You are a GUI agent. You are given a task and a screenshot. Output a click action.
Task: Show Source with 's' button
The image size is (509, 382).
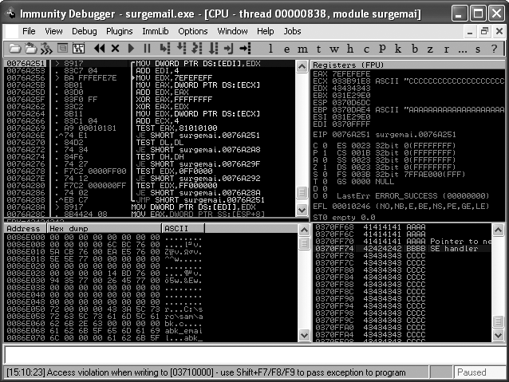tap(478, 49)
